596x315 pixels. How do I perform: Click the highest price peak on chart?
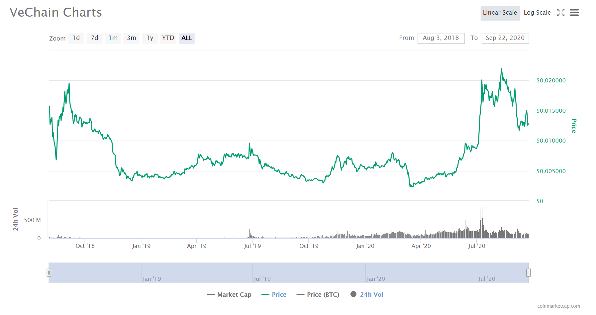point(501,69)
